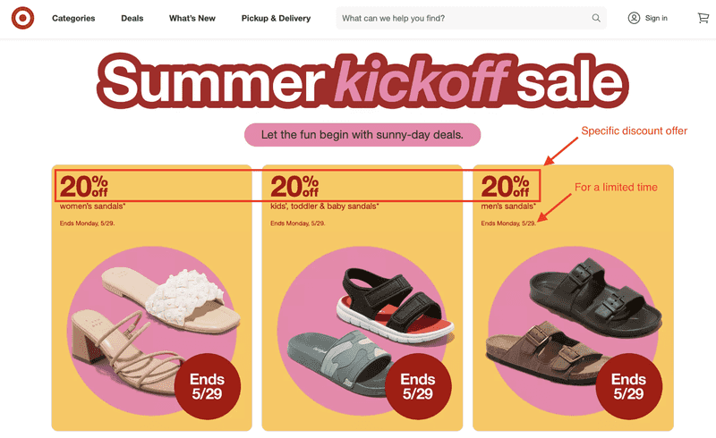Screen dimensions: 716x438
Task: Click 'Let the fun begin with sunny-day deals' pill
Action: click(362, 135)
